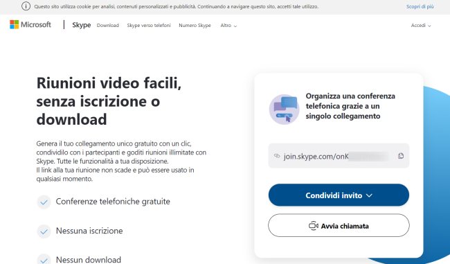This screenshot has height=264, width=450.
Task: Start call with Avvia chiamata button
Action: [339, 225]
